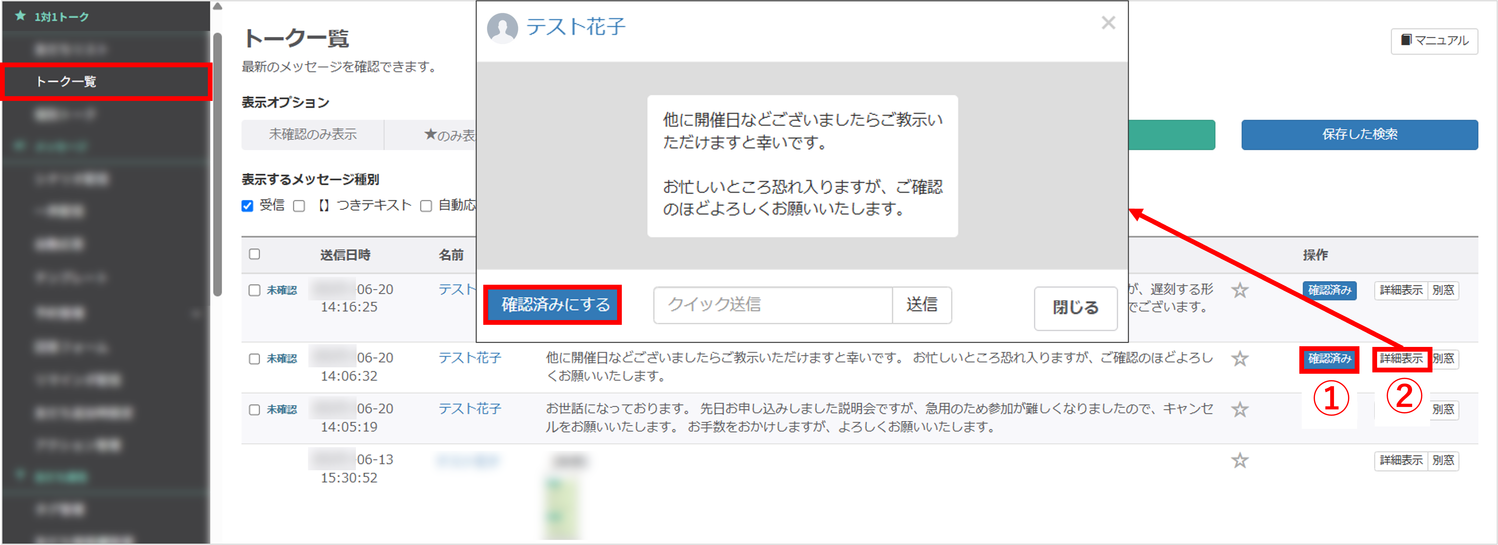Click the blurred image thumbnail in the 06-13 row
The height and width of the screenshot is (545, 1498).
coord(563,507)
